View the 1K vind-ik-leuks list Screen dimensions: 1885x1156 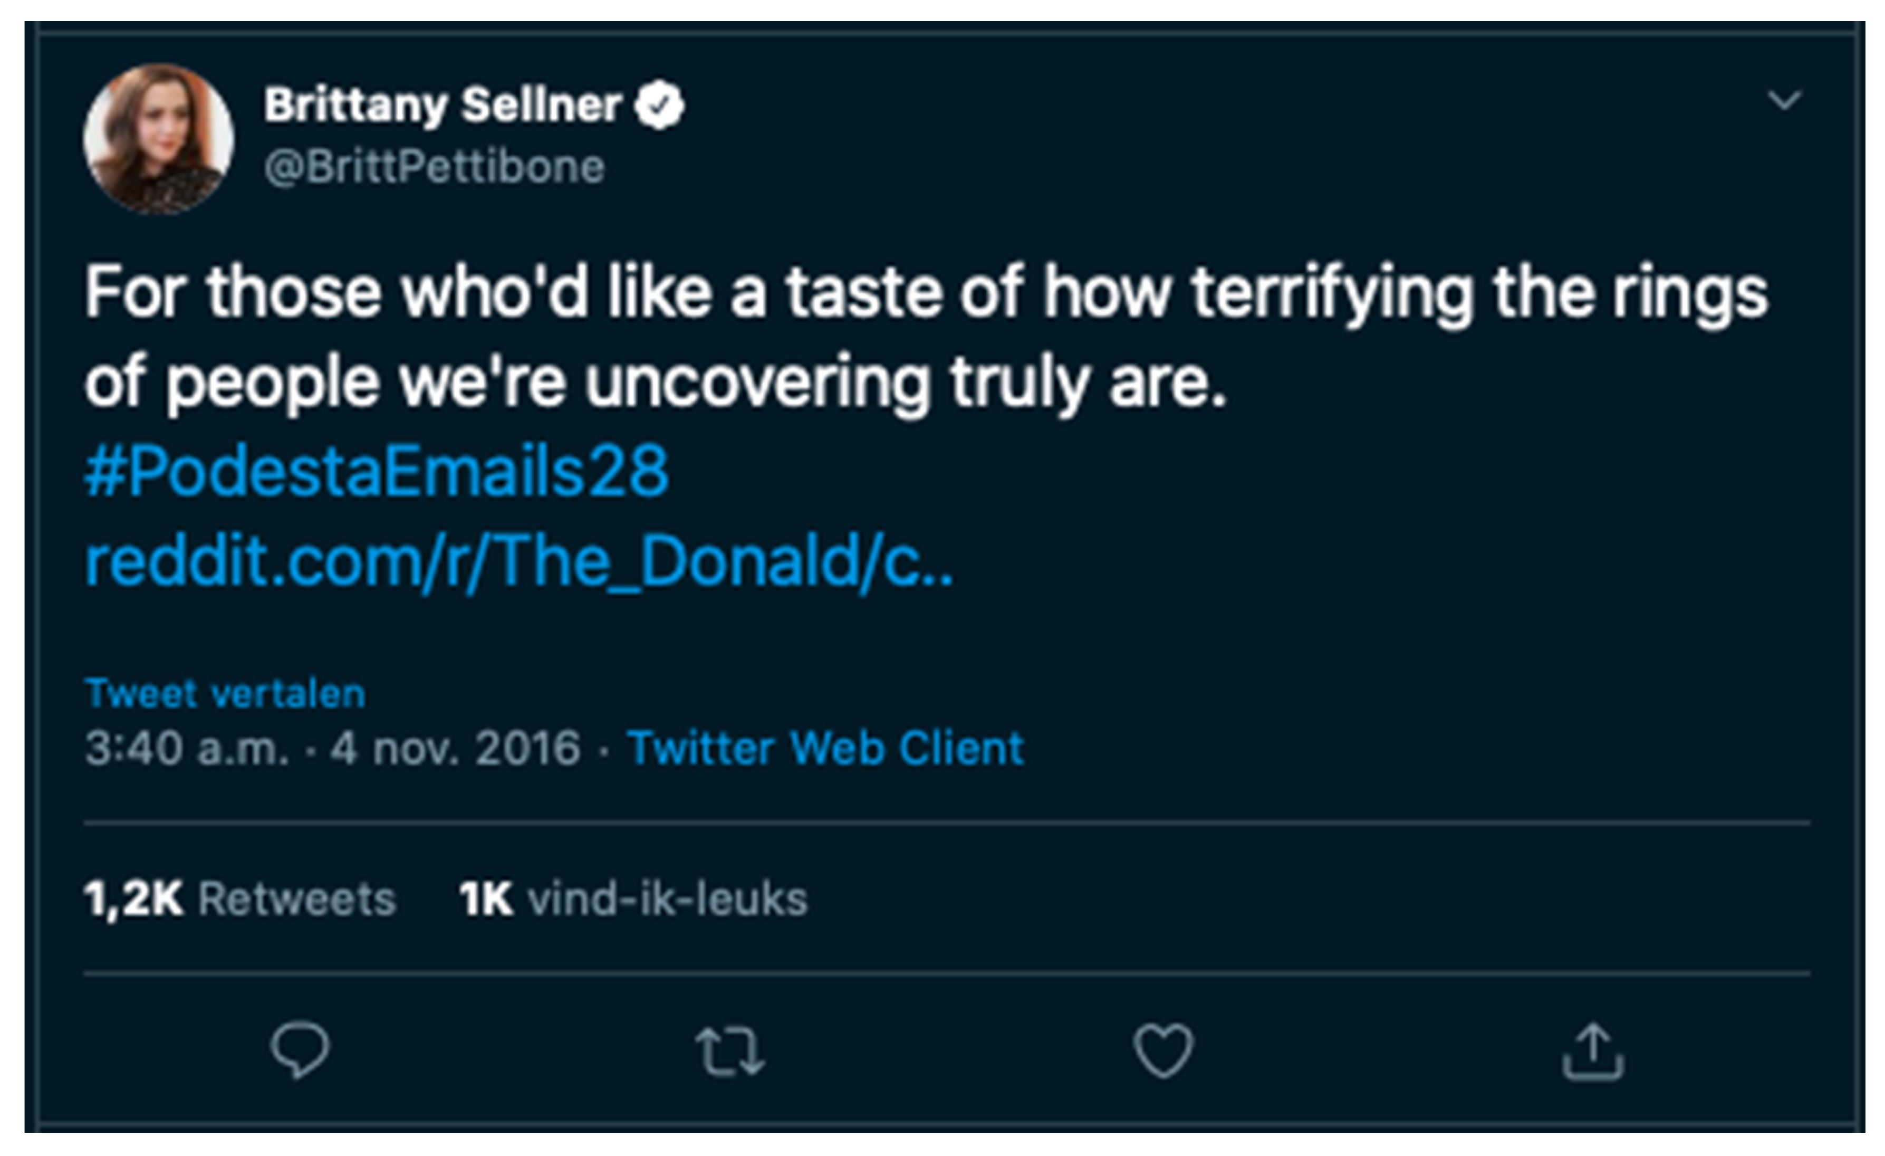633,898
